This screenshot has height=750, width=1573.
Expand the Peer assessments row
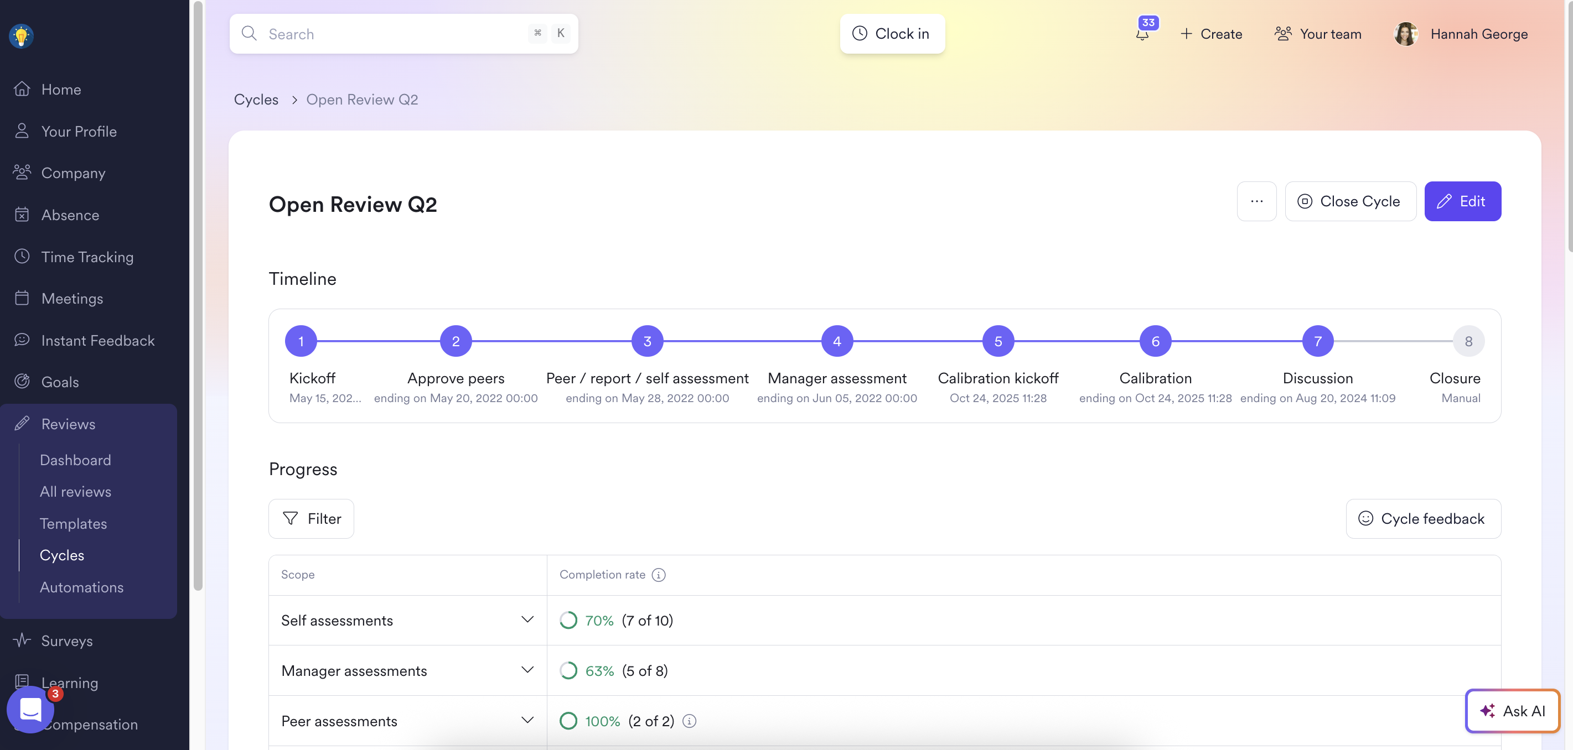tap(527, 720)
